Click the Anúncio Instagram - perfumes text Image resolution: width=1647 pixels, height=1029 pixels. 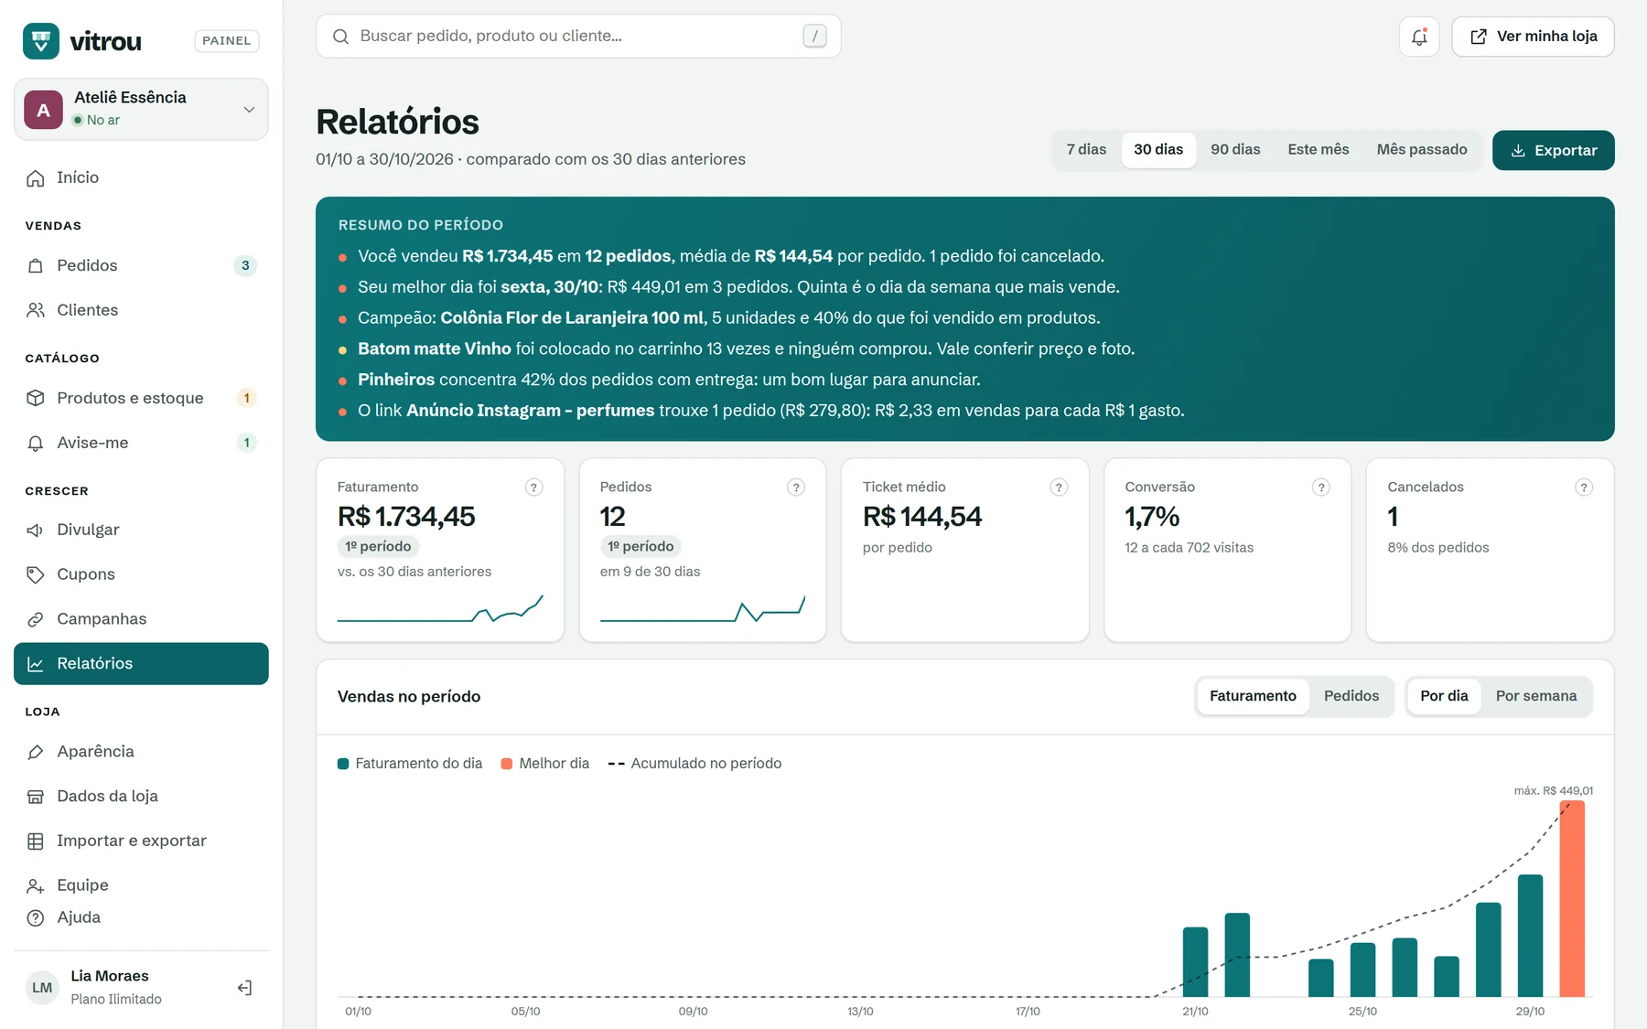tap(531, 411)
